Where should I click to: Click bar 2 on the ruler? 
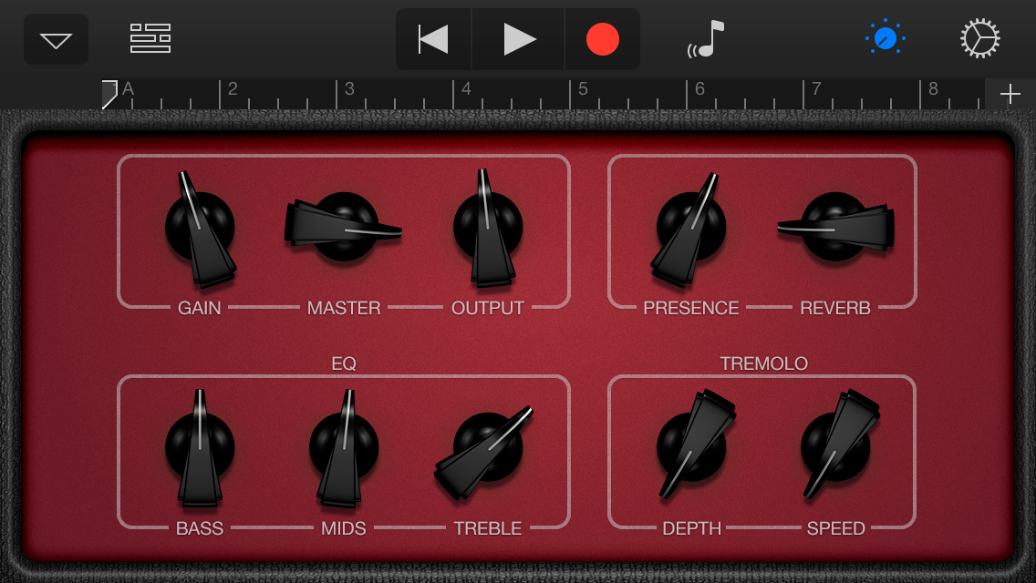[233, 89]
